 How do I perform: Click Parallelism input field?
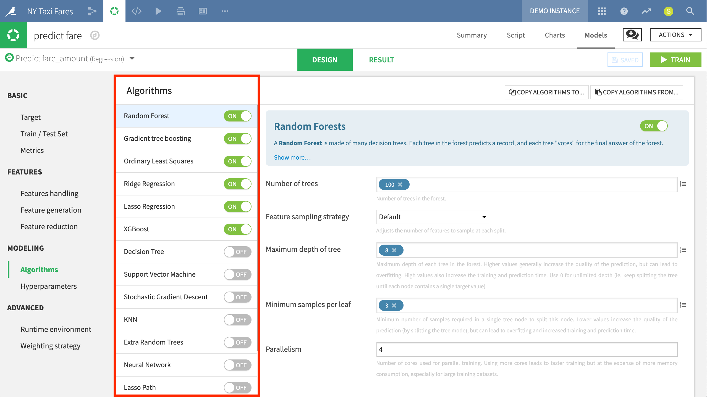527,349
